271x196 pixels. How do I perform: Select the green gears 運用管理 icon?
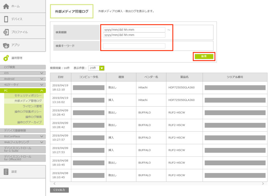coord(6,58)
